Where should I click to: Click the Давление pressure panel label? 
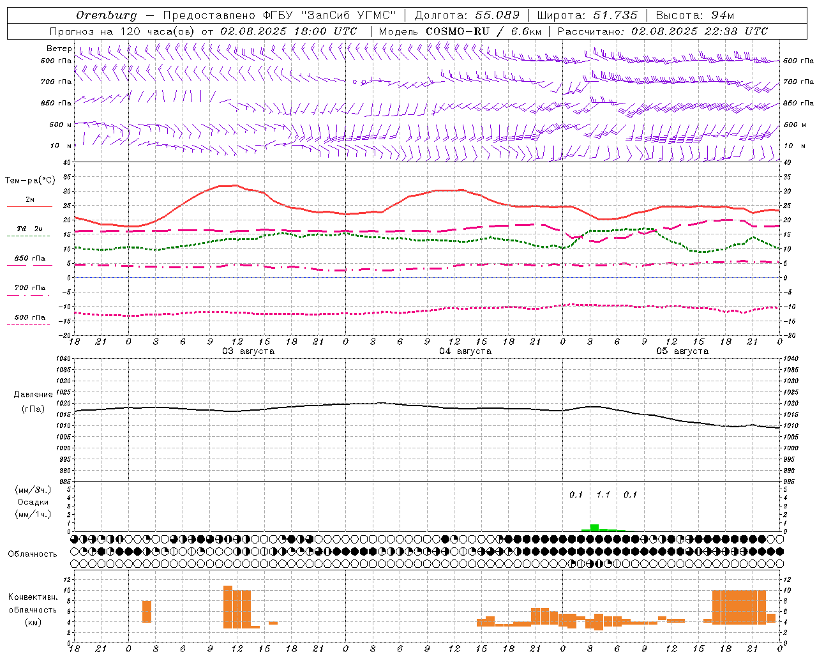tap(33, 395)
